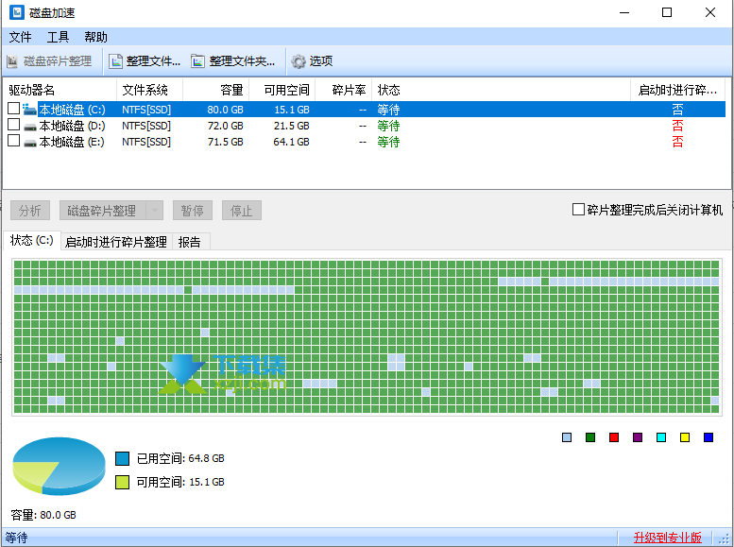Click the 可用空间 yellow-green color box

122,482
